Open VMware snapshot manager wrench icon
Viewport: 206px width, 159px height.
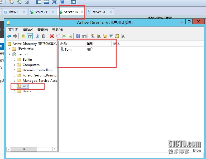click(x=27, y=2)
